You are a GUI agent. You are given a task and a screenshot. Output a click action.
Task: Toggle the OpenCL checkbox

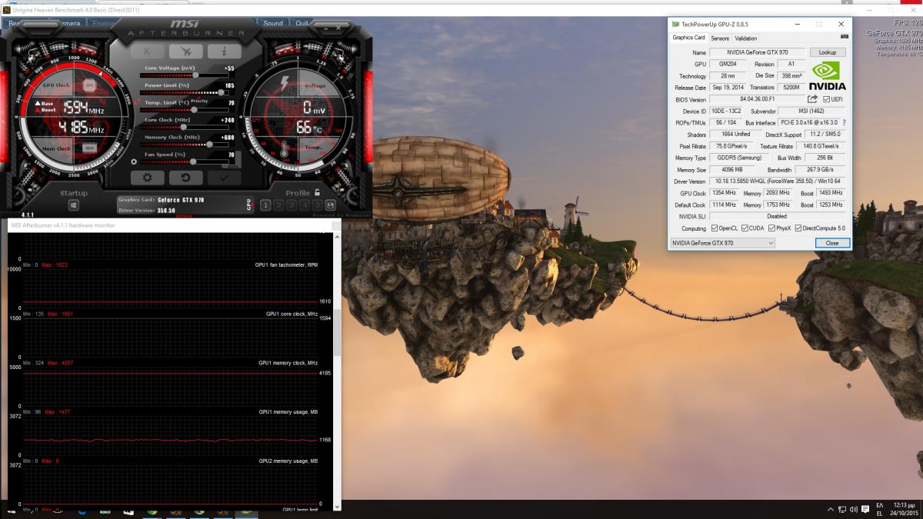715,228
